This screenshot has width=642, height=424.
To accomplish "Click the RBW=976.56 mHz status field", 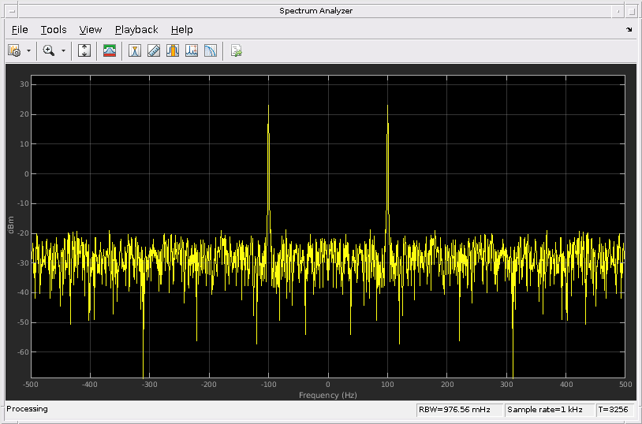I will point(459,410).
